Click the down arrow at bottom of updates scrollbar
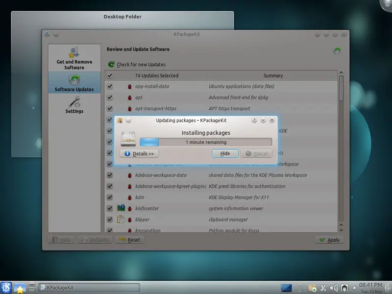Image resolution: width=392 pixels, height=294 pixels. (341, 230)
